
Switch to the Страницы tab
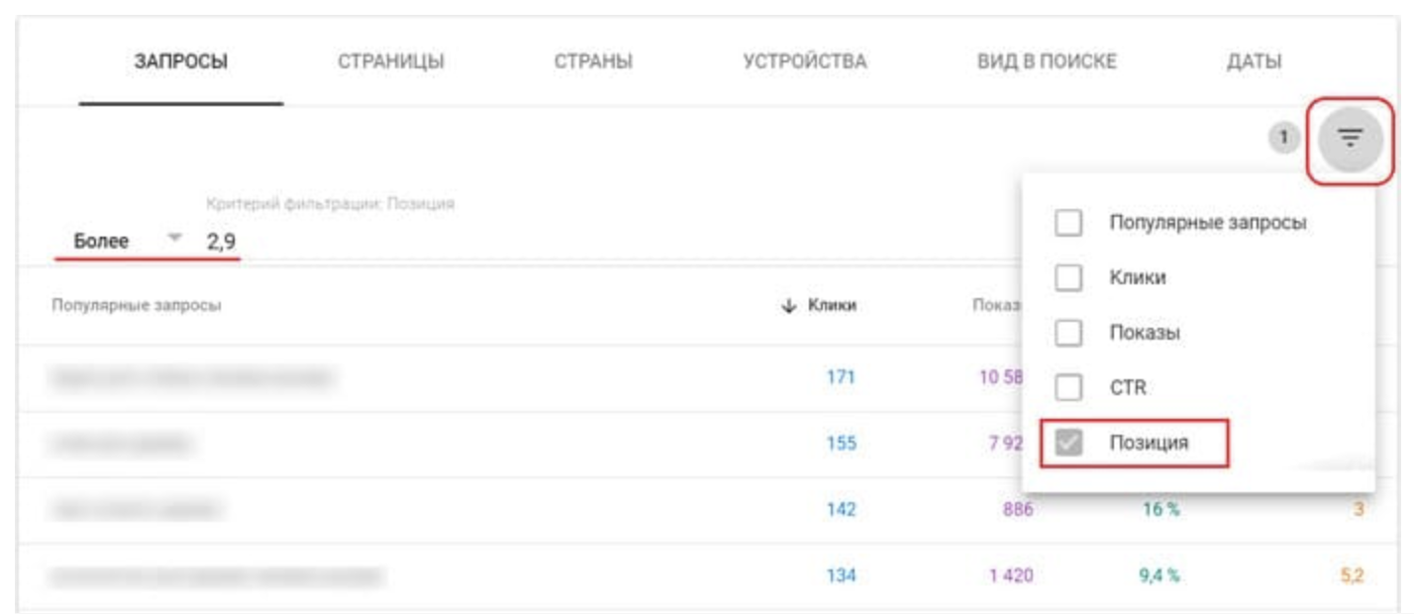coord(391,62)
